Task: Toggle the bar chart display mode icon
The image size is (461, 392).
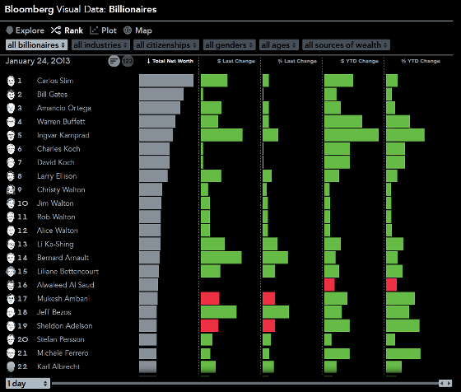Action: pyautogui.click(x=114, y=61)
